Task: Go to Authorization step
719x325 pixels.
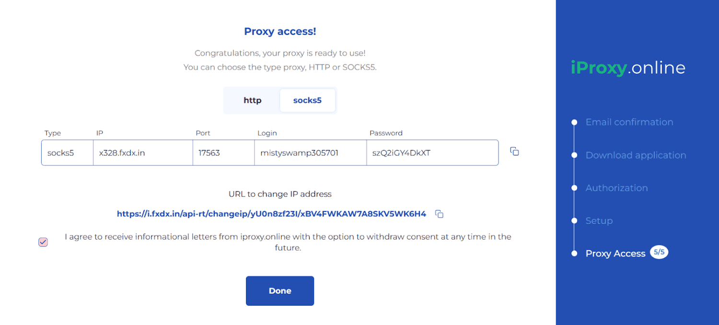Action: click(x=616, y=188)
